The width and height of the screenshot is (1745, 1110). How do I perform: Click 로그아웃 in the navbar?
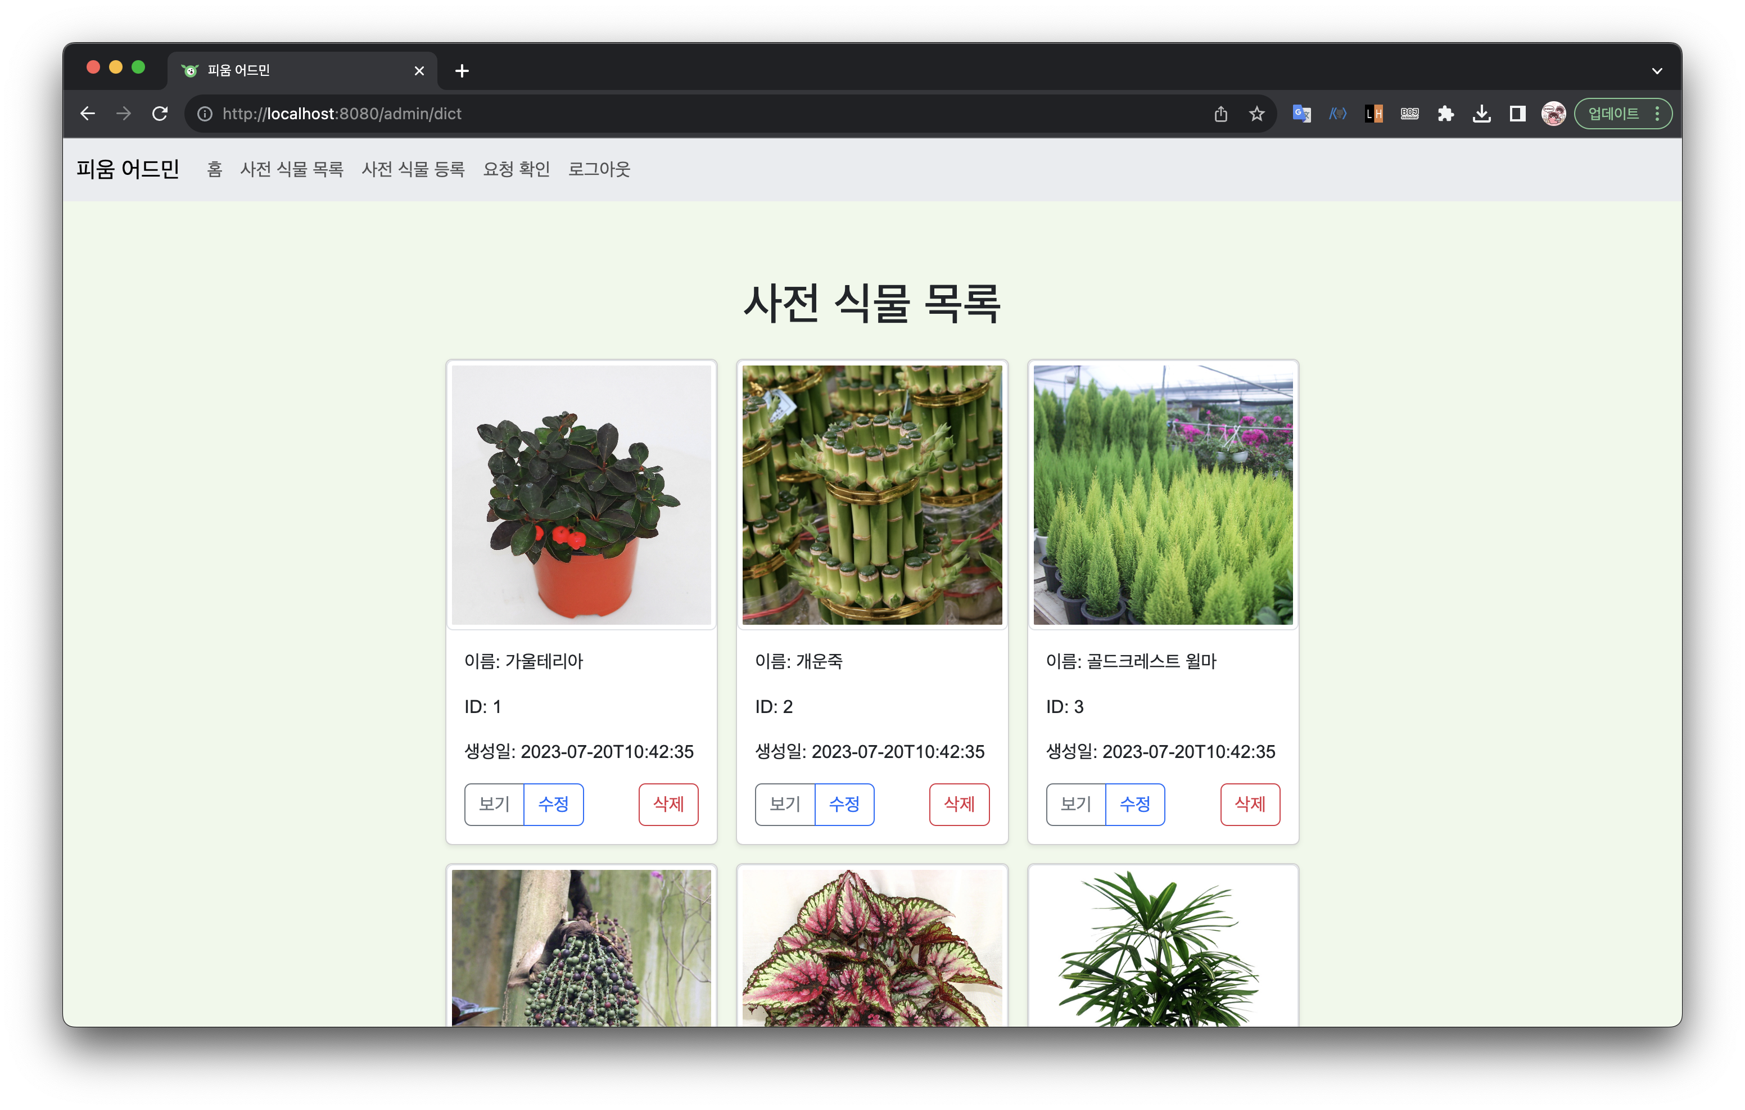pyautogui.click(x=599, y=170)
